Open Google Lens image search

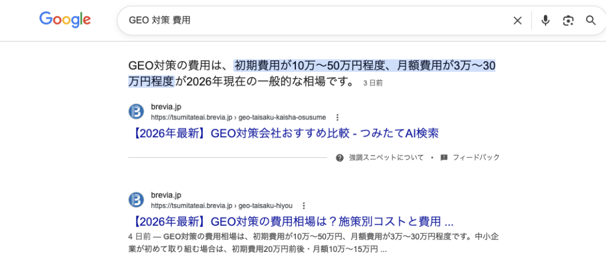tap(568, 21)
